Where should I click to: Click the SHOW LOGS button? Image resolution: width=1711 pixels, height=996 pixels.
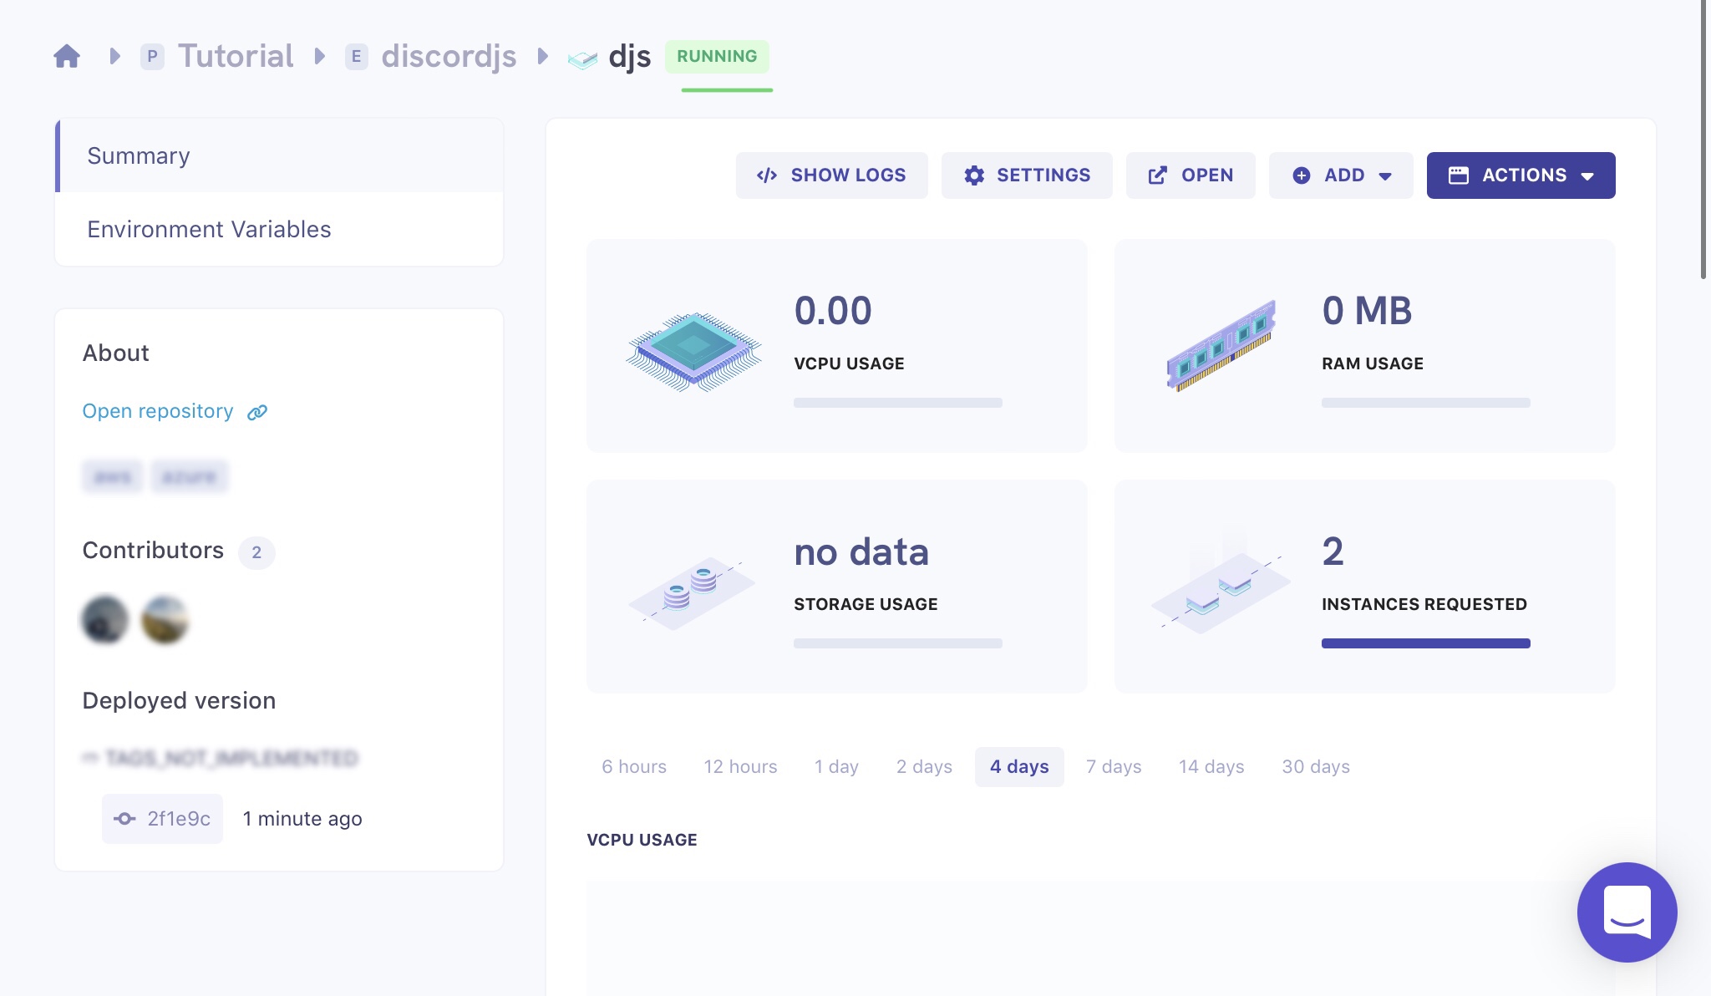(x=831, y=175)
